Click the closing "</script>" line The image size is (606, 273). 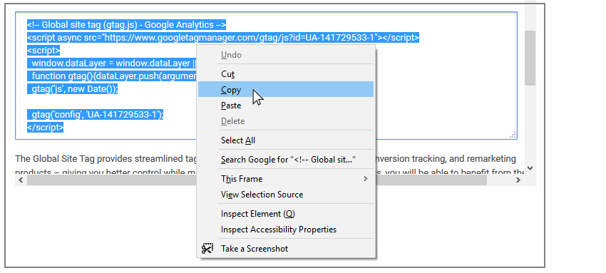point(45,128)
